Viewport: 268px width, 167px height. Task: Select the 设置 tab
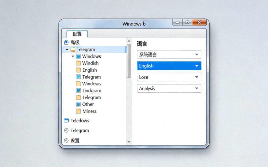click(x=77, y=34)
